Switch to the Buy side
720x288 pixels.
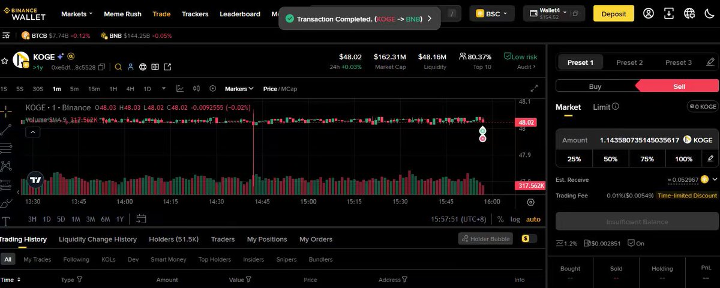click(x=595, y=86)
